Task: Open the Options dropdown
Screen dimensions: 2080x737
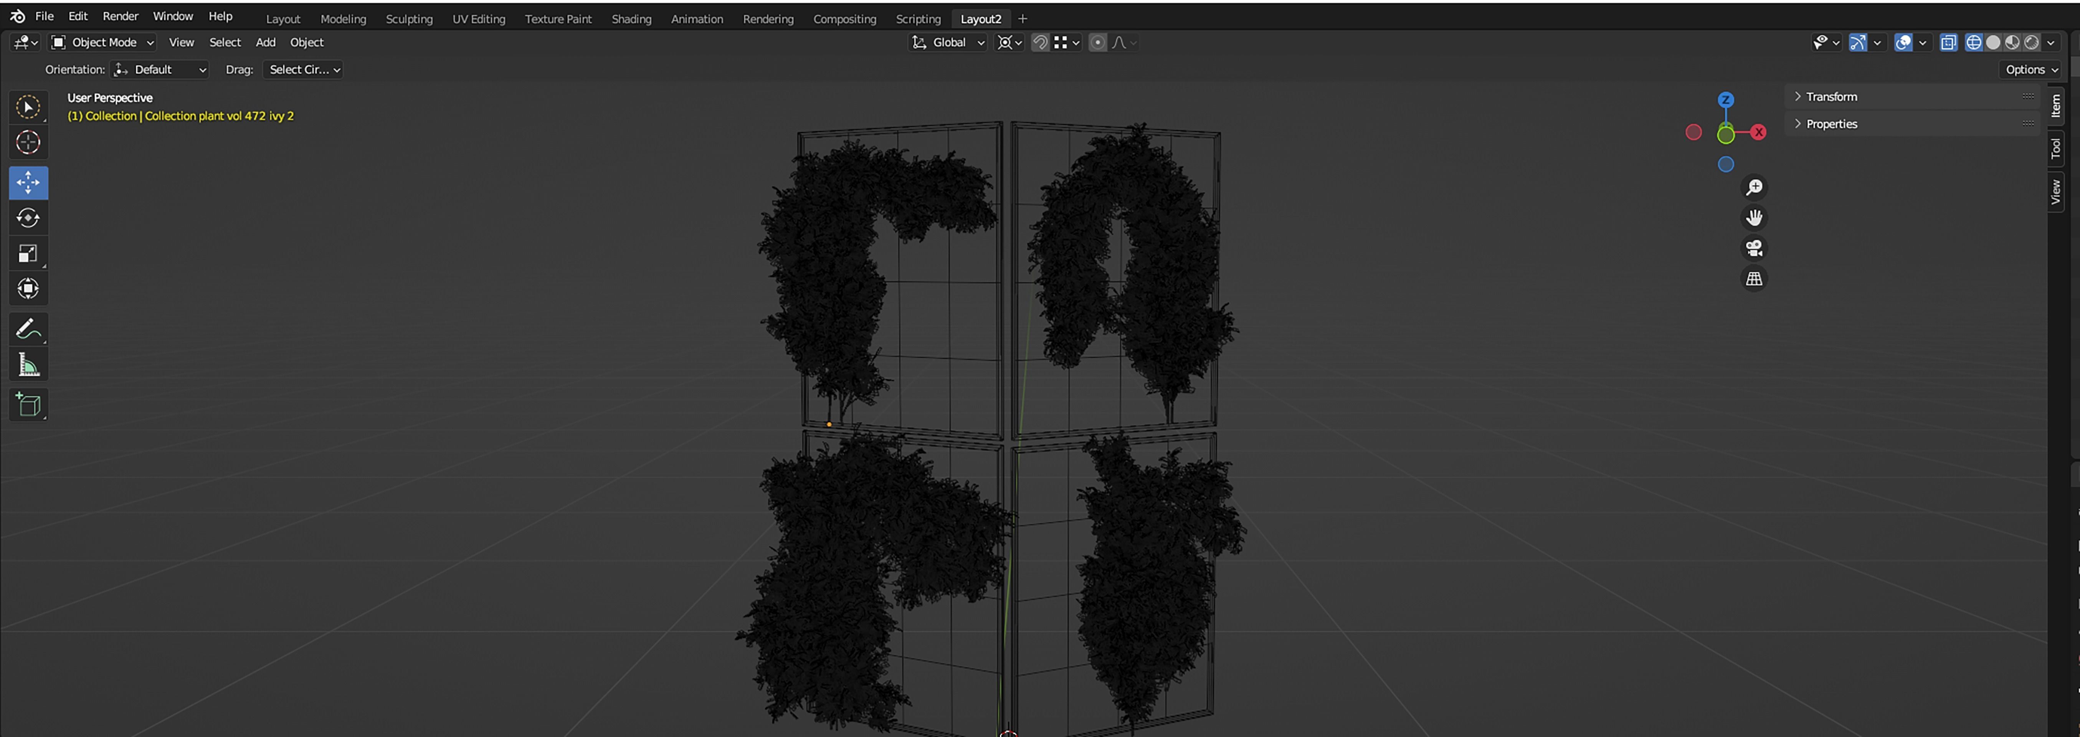Action: pyautogui.click(x=2031, y=70)
